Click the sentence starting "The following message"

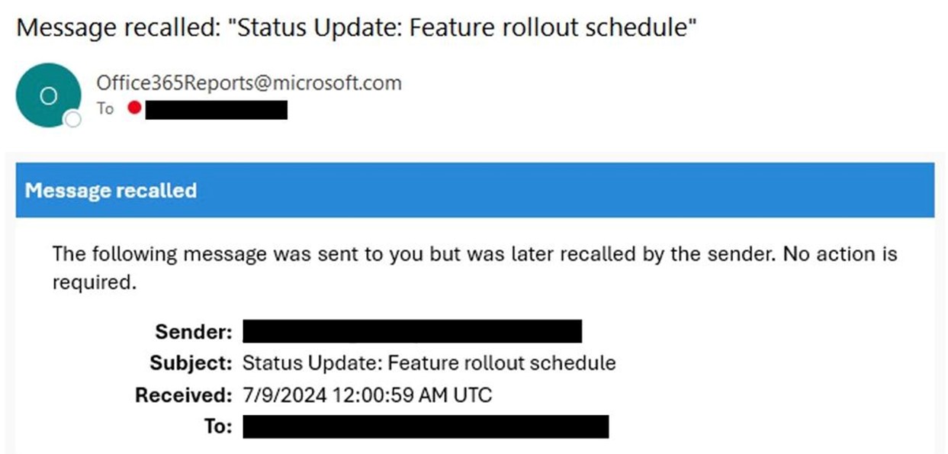pos(412,253)
